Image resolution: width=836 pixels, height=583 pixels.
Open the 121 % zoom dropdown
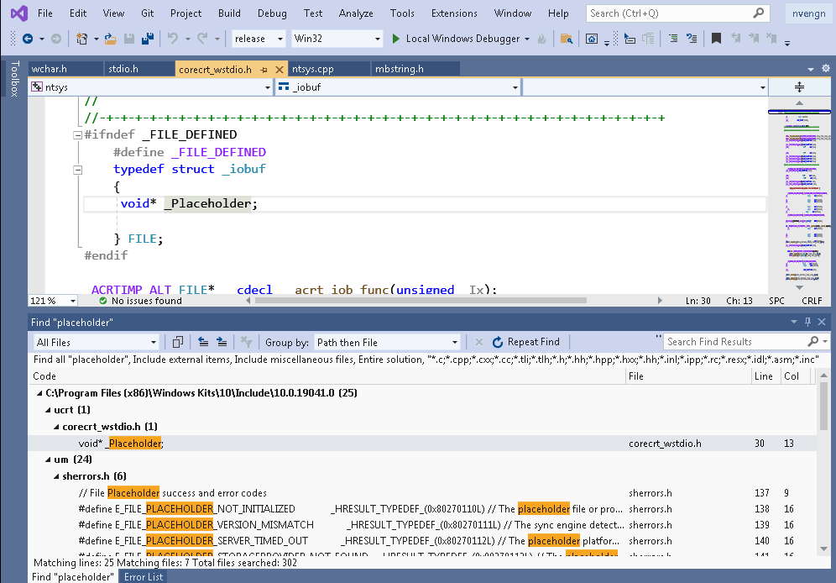click(53, 301)
